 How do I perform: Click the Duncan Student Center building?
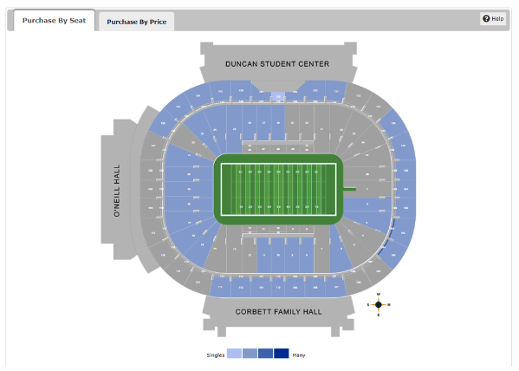(278, 63)
